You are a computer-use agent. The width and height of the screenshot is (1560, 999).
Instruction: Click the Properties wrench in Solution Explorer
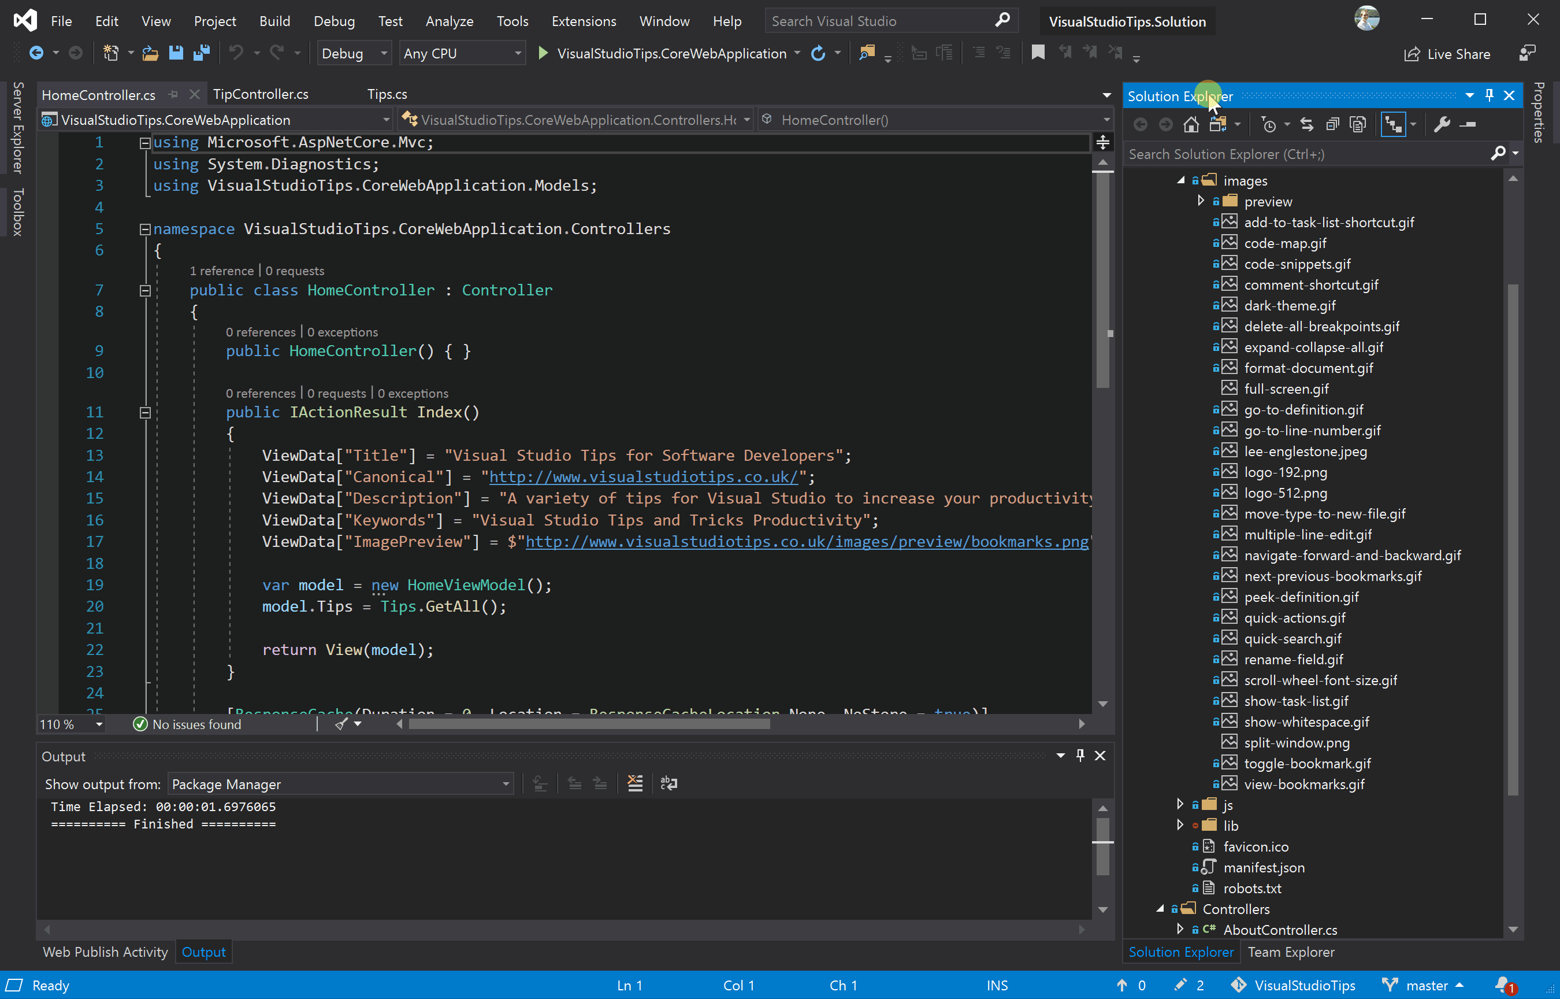(x=1442, y=123)
